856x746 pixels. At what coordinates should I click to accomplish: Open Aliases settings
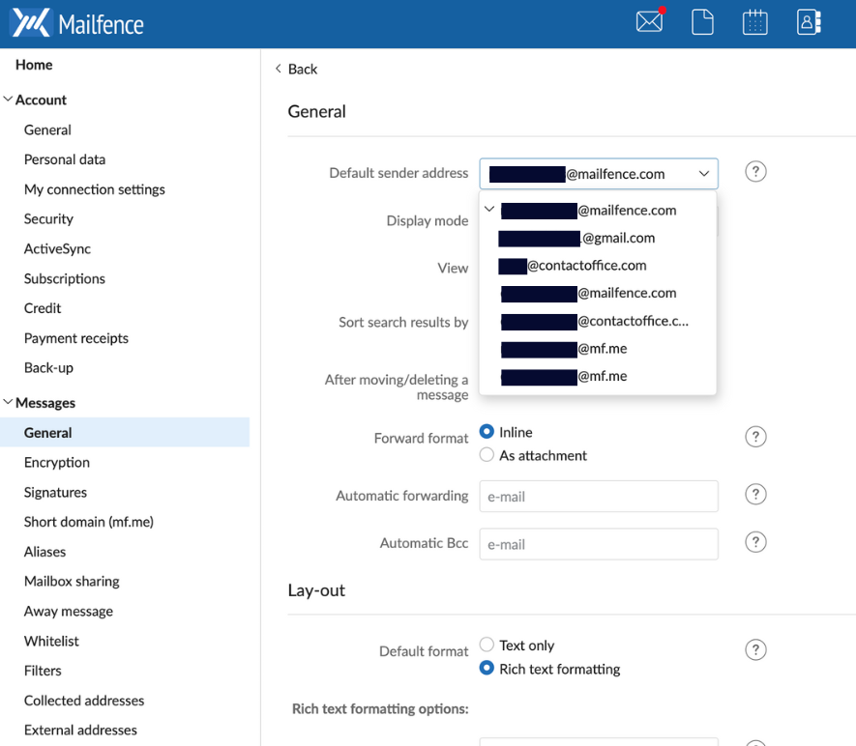[44, 552]
